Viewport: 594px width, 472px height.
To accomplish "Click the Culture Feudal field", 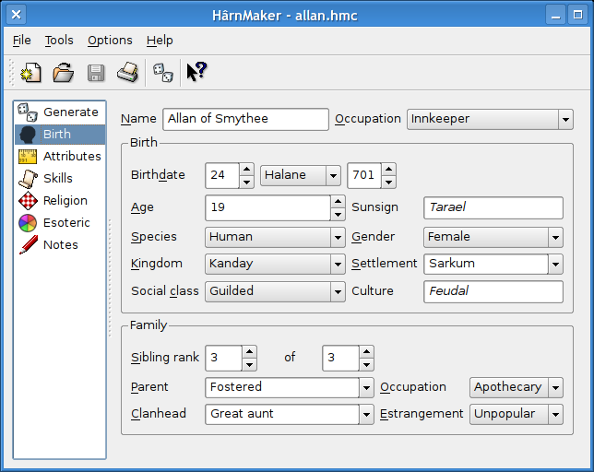I will (x=493, y=292).
